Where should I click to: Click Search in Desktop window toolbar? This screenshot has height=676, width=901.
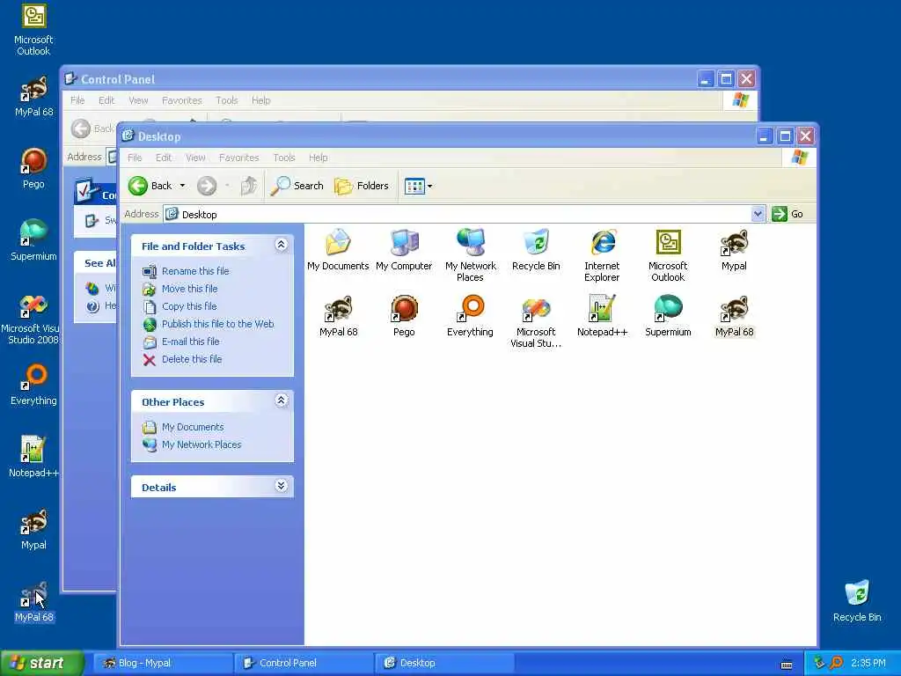coord(297,186)
